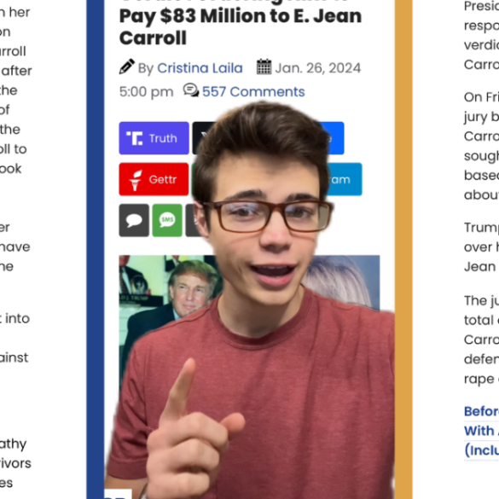Click the calendar icon beside the date

tap(264, 67)
